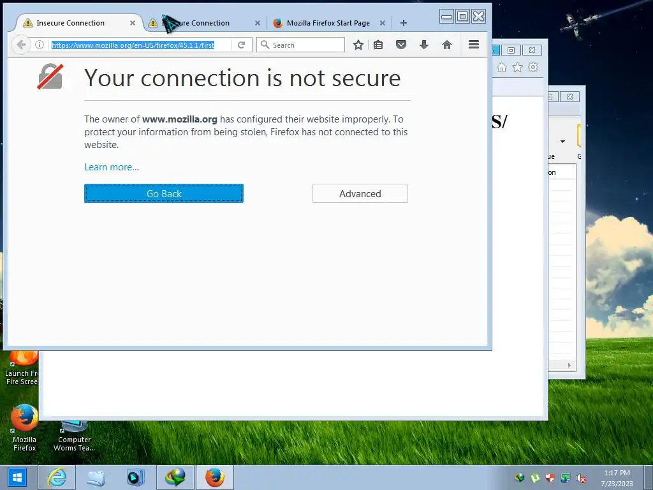Click the red shield security tray icon
The image size is (653, 490).
click(550, 478)
